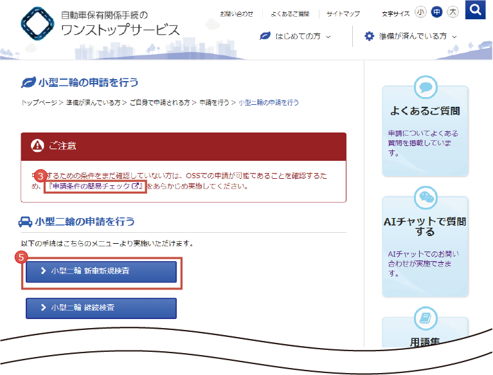
Task: Open 申請条件の簡易チェック link
Action: pos(95,187)
